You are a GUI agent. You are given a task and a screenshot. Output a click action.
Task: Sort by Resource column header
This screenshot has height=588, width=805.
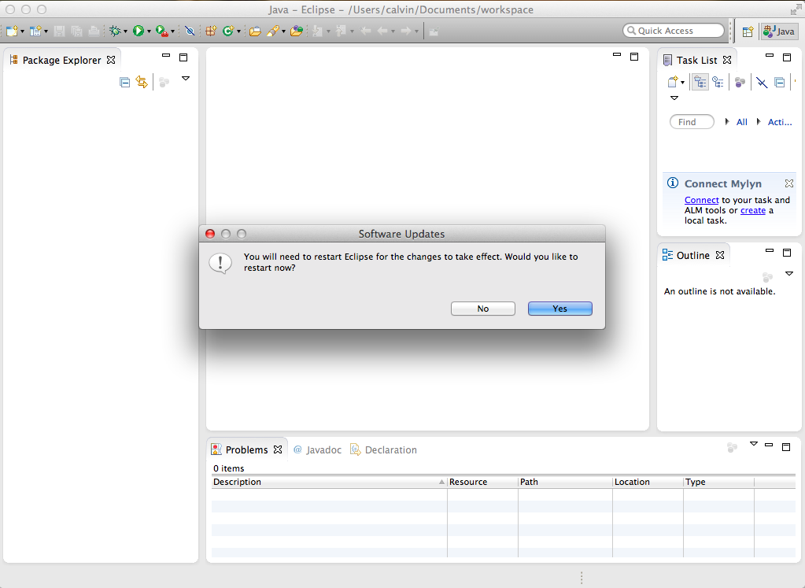pos(482,482)
